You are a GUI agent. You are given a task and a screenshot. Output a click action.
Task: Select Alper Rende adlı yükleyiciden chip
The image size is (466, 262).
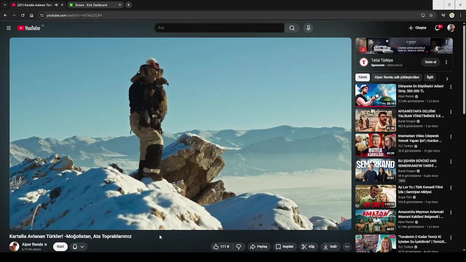[x=397, y=77]
